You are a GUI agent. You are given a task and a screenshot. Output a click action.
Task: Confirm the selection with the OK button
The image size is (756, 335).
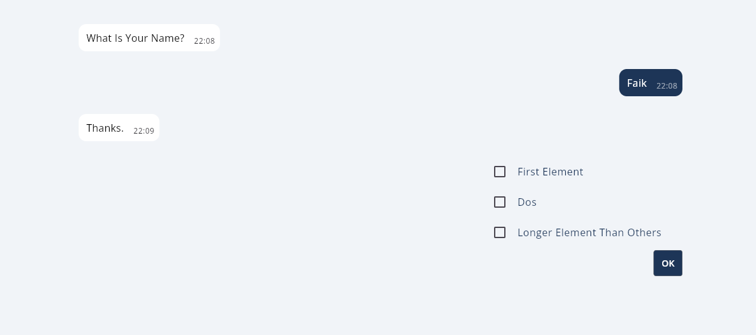(668, 263)
